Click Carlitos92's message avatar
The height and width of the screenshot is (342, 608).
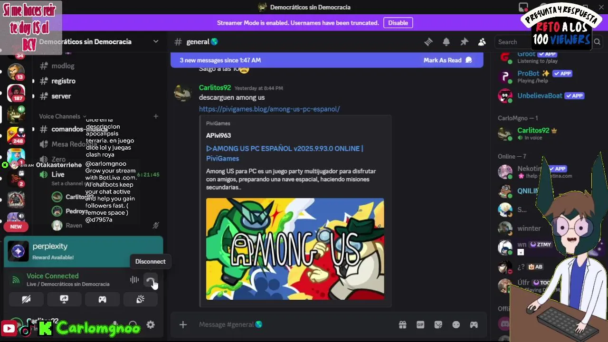click(x=183, y=93)
